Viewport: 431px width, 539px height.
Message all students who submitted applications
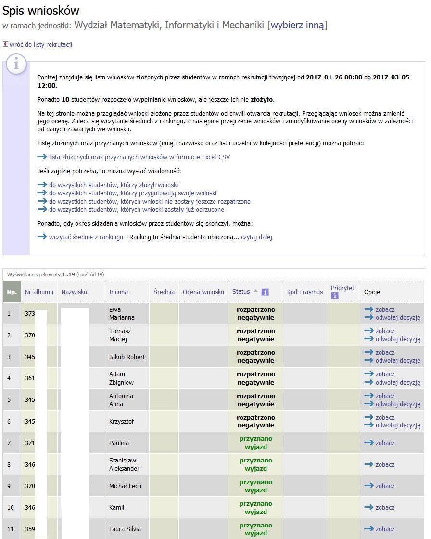point(114,185)
